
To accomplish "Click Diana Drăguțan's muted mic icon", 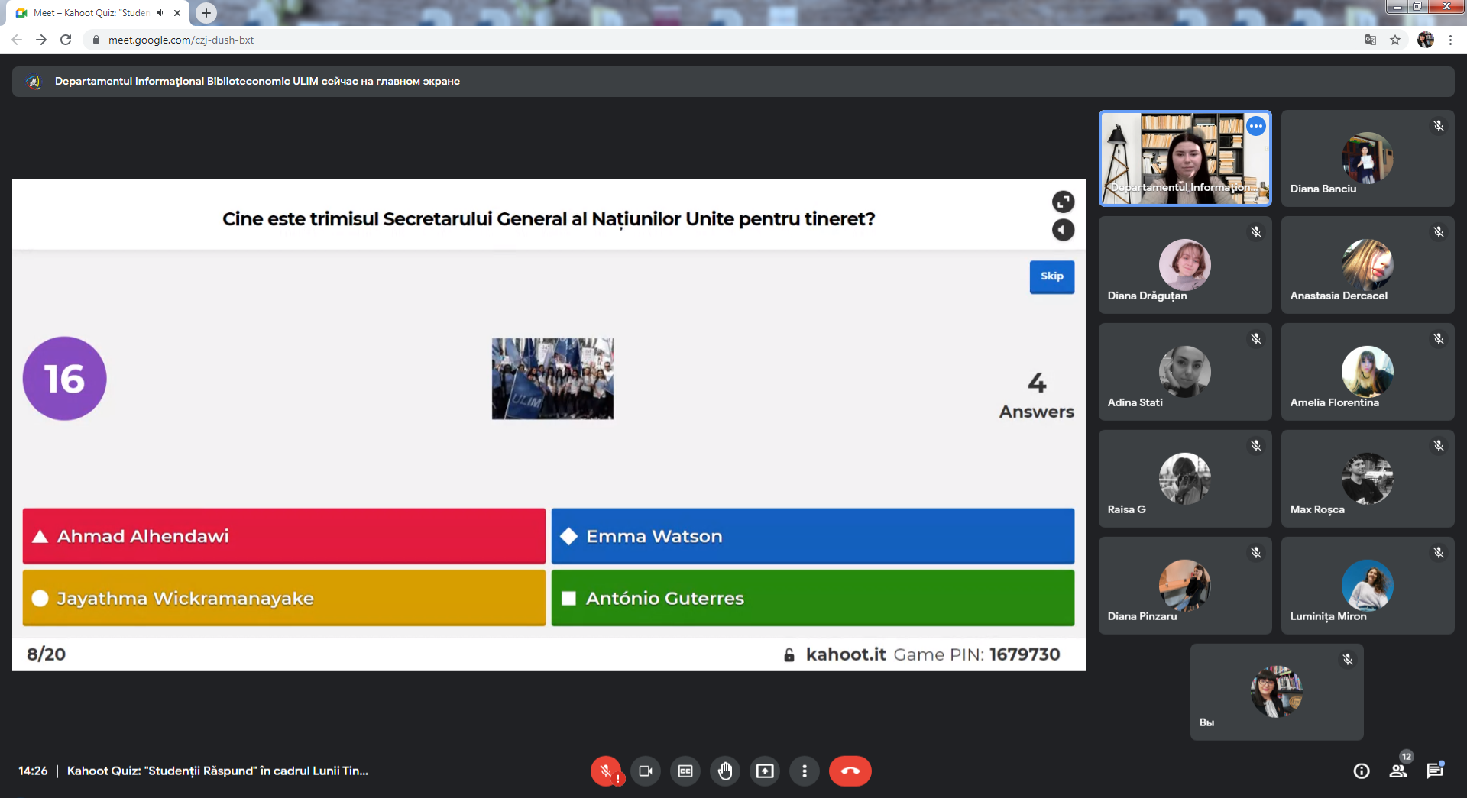I will coord(1256,232).
